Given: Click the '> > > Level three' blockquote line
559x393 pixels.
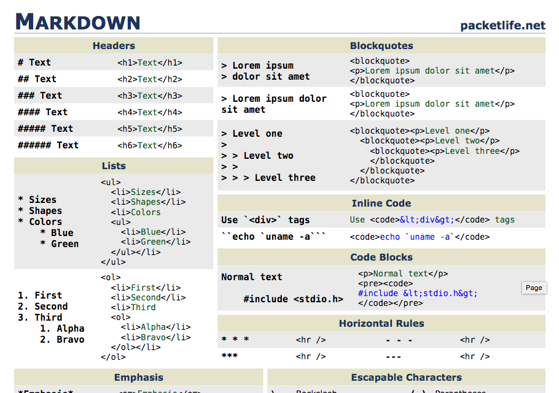Looking at the screenshot, I should [268, 178].
